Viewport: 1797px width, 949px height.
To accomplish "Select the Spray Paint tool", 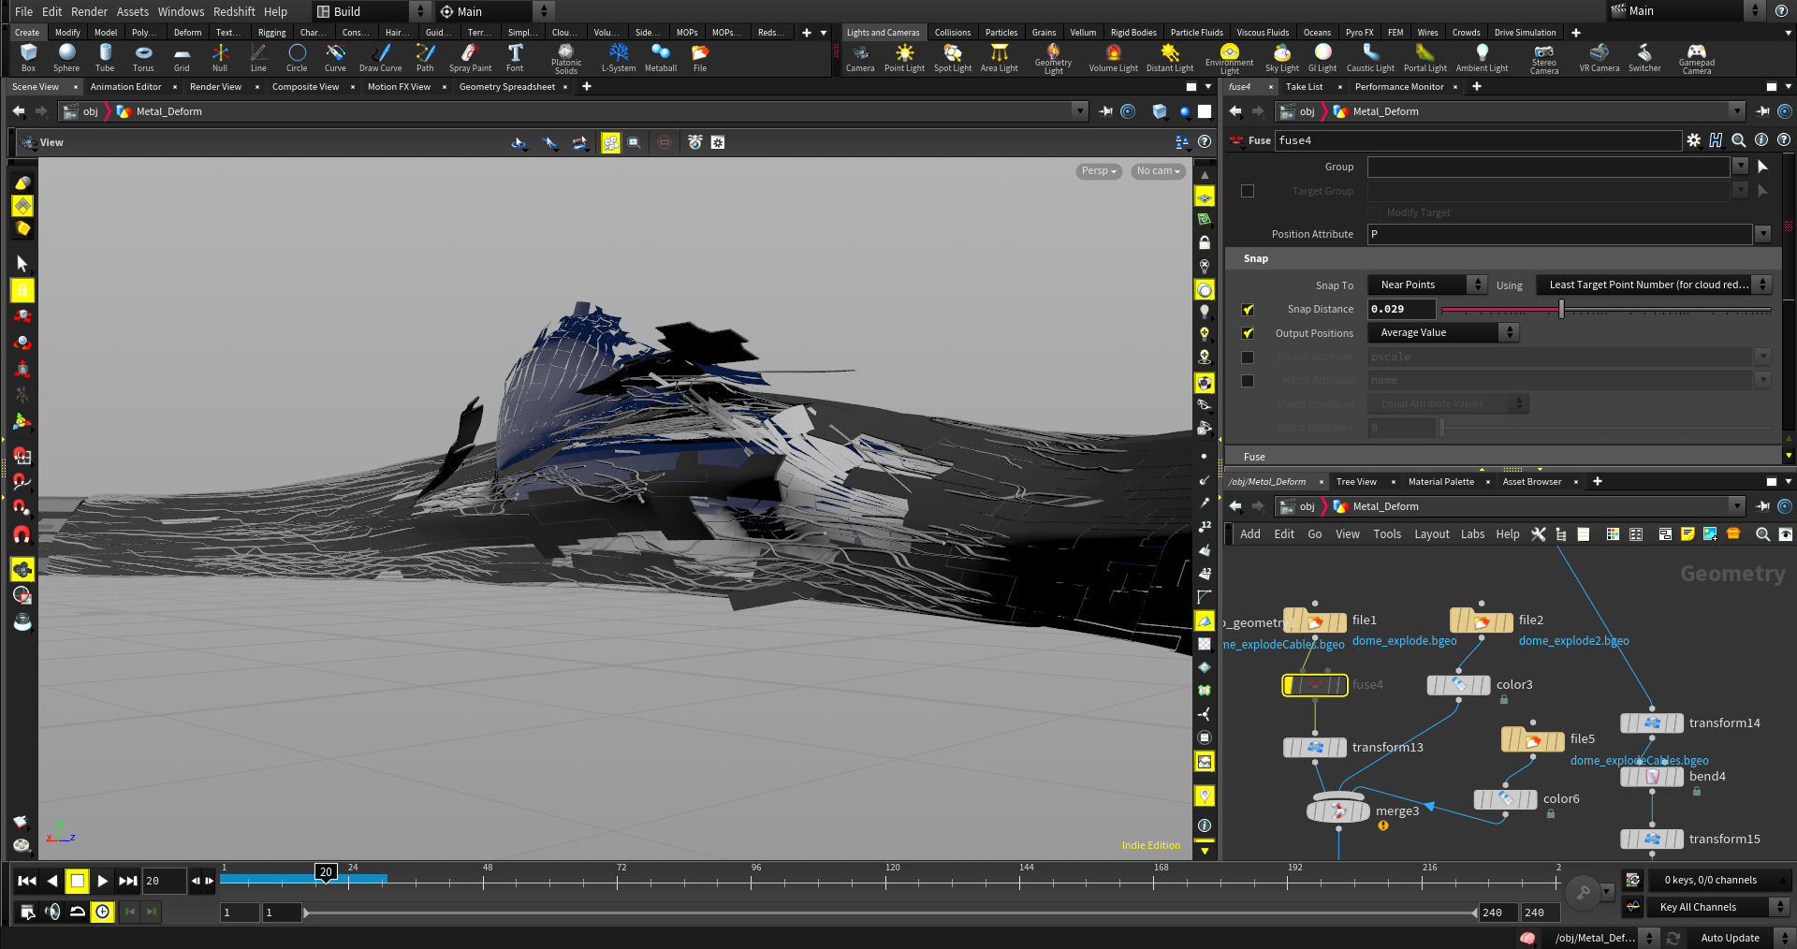I will point(470,58).
